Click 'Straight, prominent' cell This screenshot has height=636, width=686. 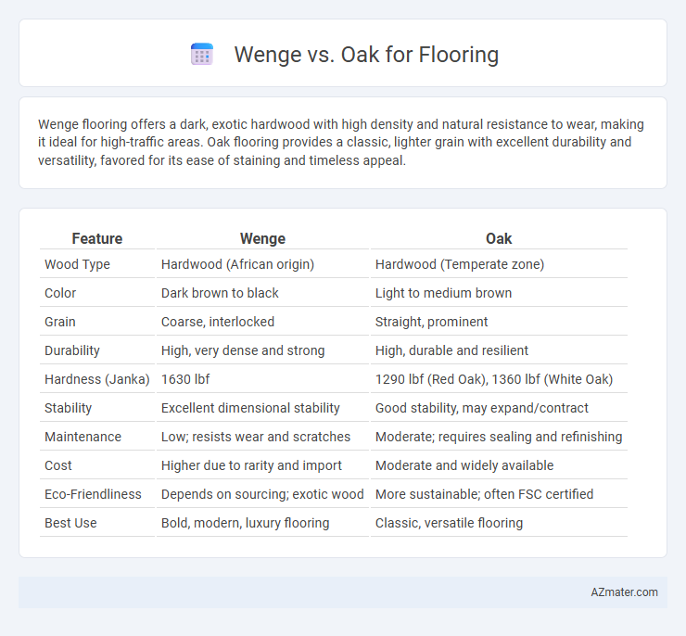431,322
